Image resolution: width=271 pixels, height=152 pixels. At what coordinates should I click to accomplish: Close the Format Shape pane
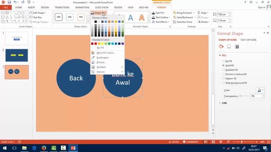pos(268,33)
